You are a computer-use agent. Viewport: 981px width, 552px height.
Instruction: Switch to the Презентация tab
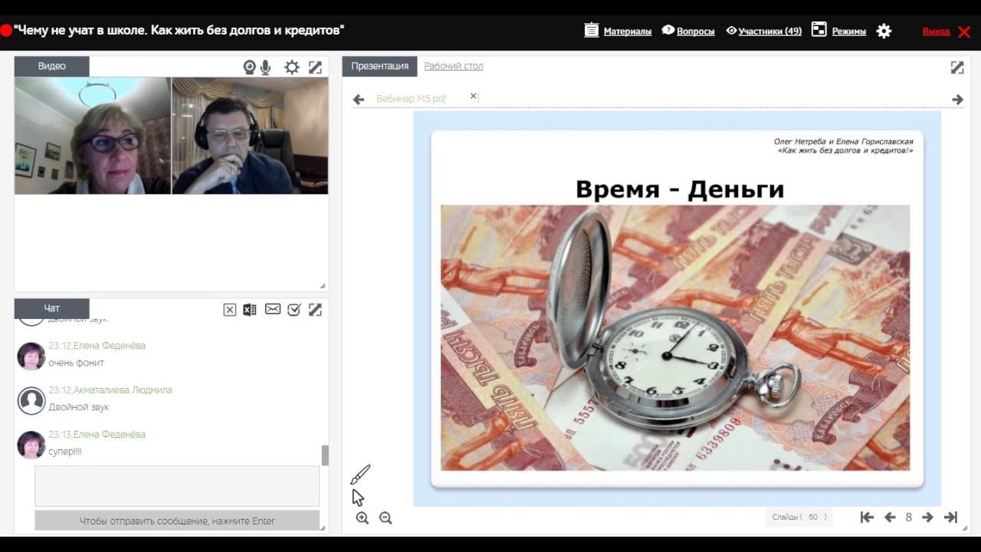pyautogui.click(x=380, y=66)
